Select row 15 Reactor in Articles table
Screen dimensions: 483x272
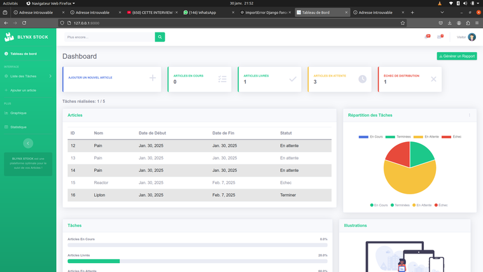click(x=200, y=183)
